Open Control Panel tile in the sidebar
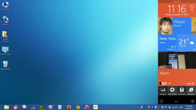Viewport: 196px width, 110px height. point(172,91)
